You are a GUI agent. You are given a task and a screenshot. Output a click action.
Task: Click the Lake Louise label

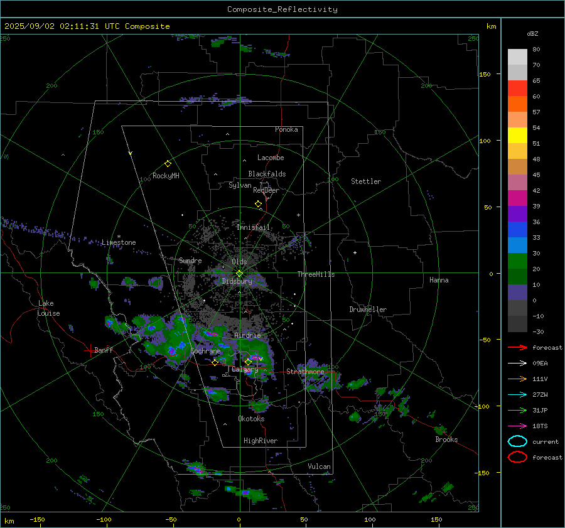point(48,308)
